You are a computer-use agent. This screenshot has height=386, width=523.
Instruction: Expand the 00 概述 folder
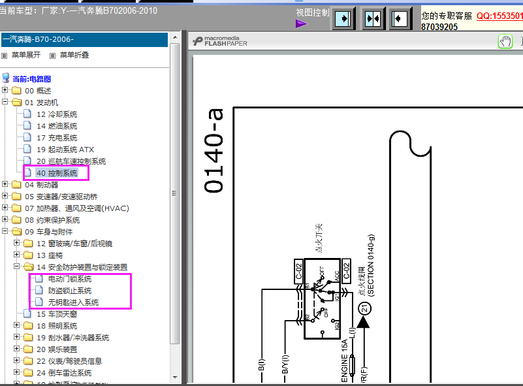(x=5, y=89)
